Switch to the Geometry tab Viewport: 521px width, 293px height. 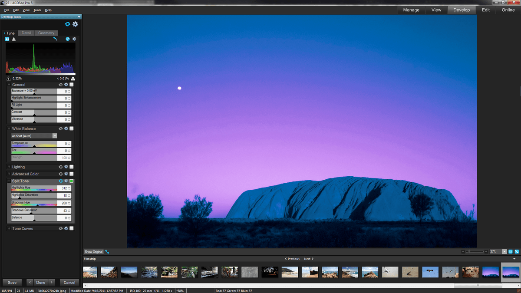point(46,33)
